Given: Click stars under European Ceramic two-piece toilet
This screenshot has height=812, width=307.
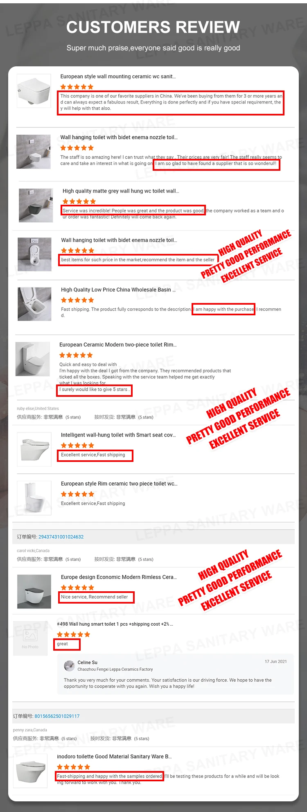Looking at the screenshot, I should click(x=76, y=355).
